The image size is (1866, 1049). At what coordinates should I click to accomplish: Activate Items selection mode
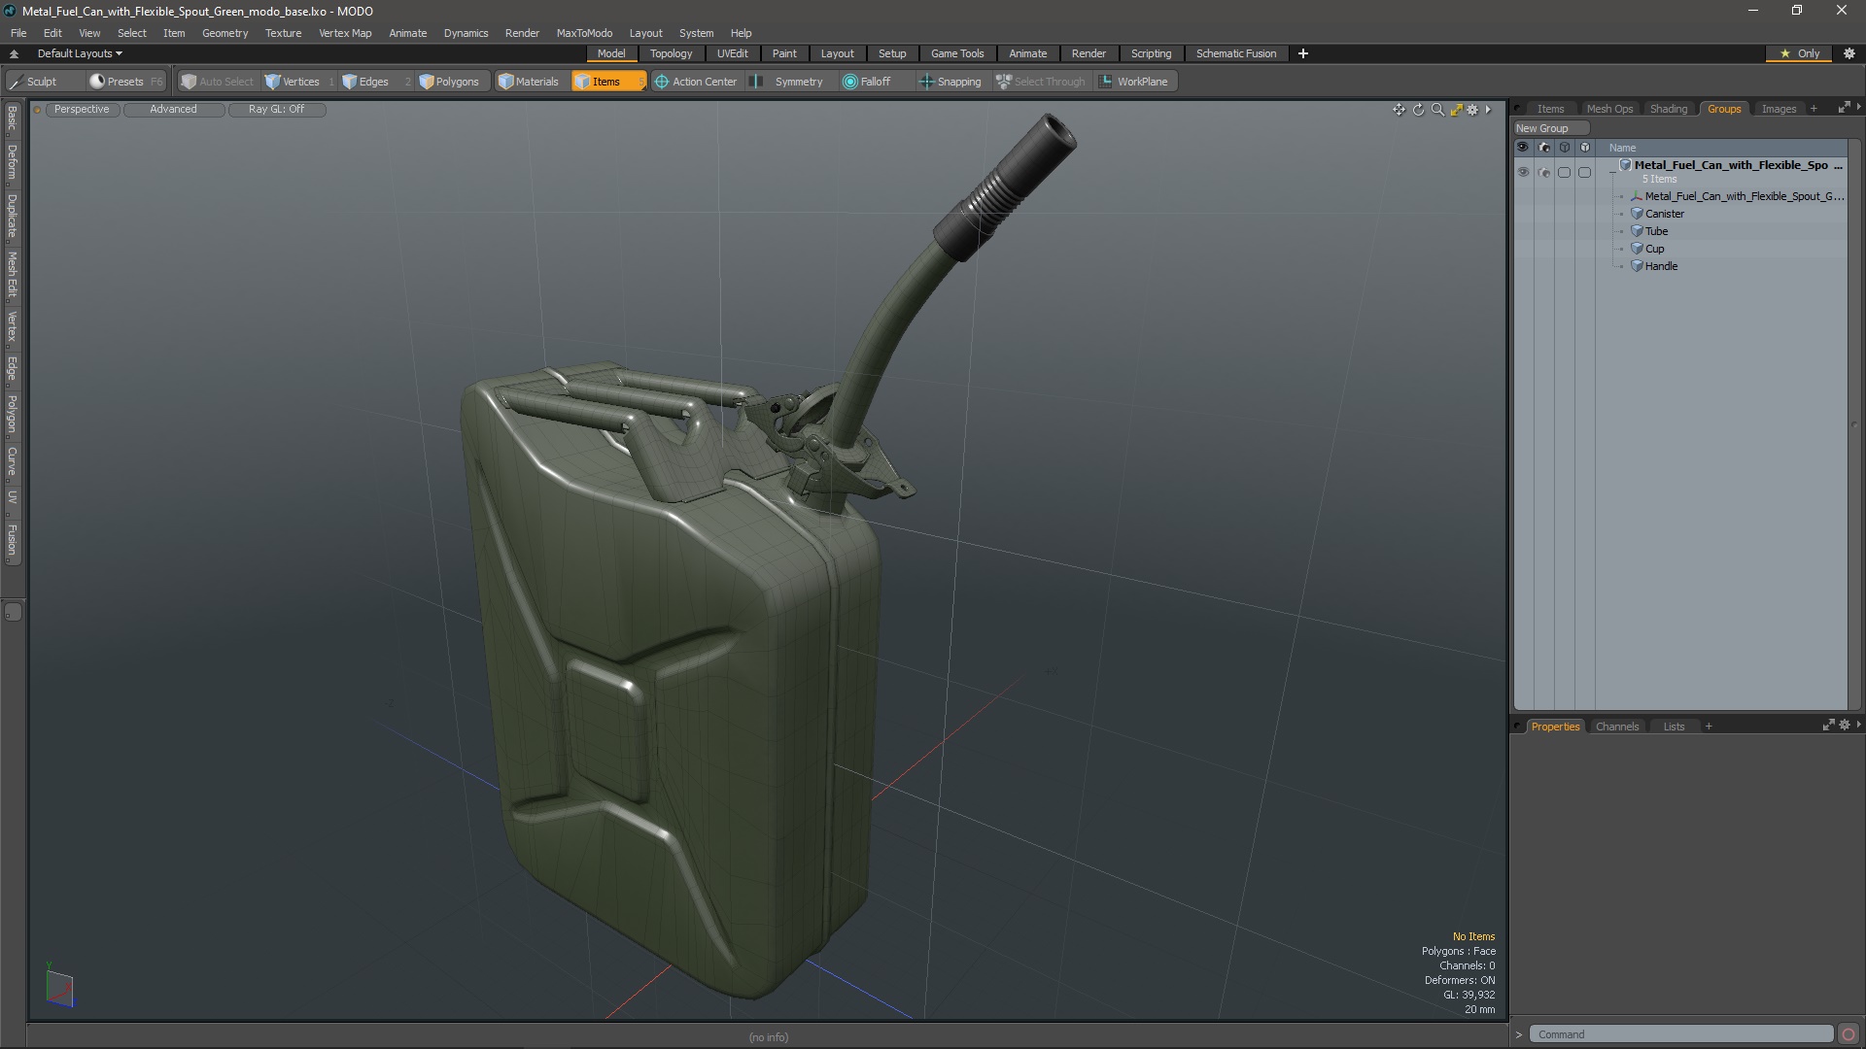tap(607, 82)
